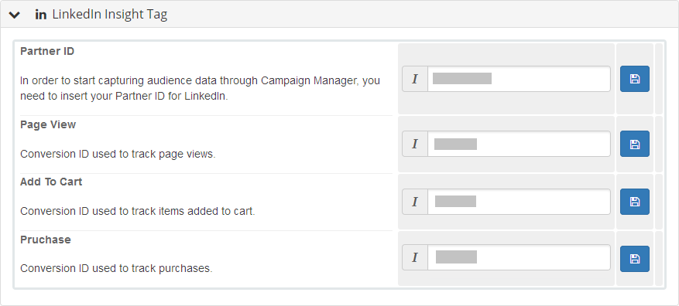The image size is (679, 306).
Task: Focus the Add To Cart conversion ID input
Action: pos(519,202)
